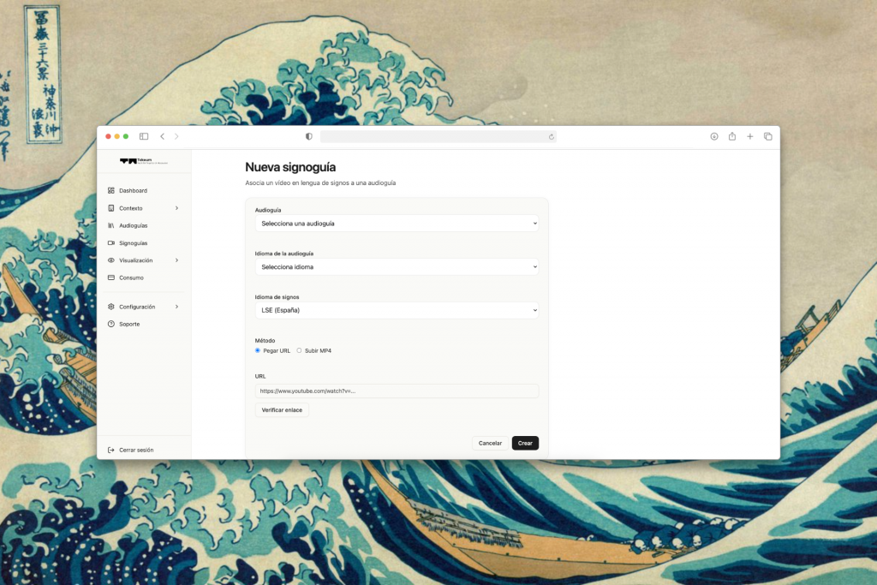Expand the Configuración menu chevron
The height and width of the screenshot is (585, 877).
(176, 307)
